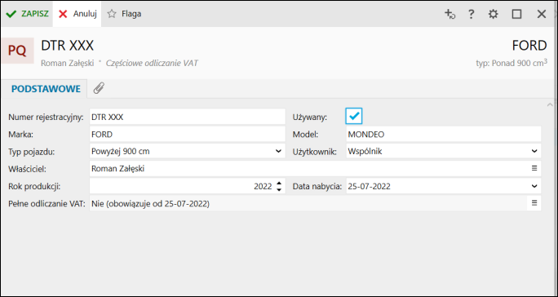Open the Data nabycia date dropdown
The width and height of the screenshot is (558, 297).
point(534,186)
